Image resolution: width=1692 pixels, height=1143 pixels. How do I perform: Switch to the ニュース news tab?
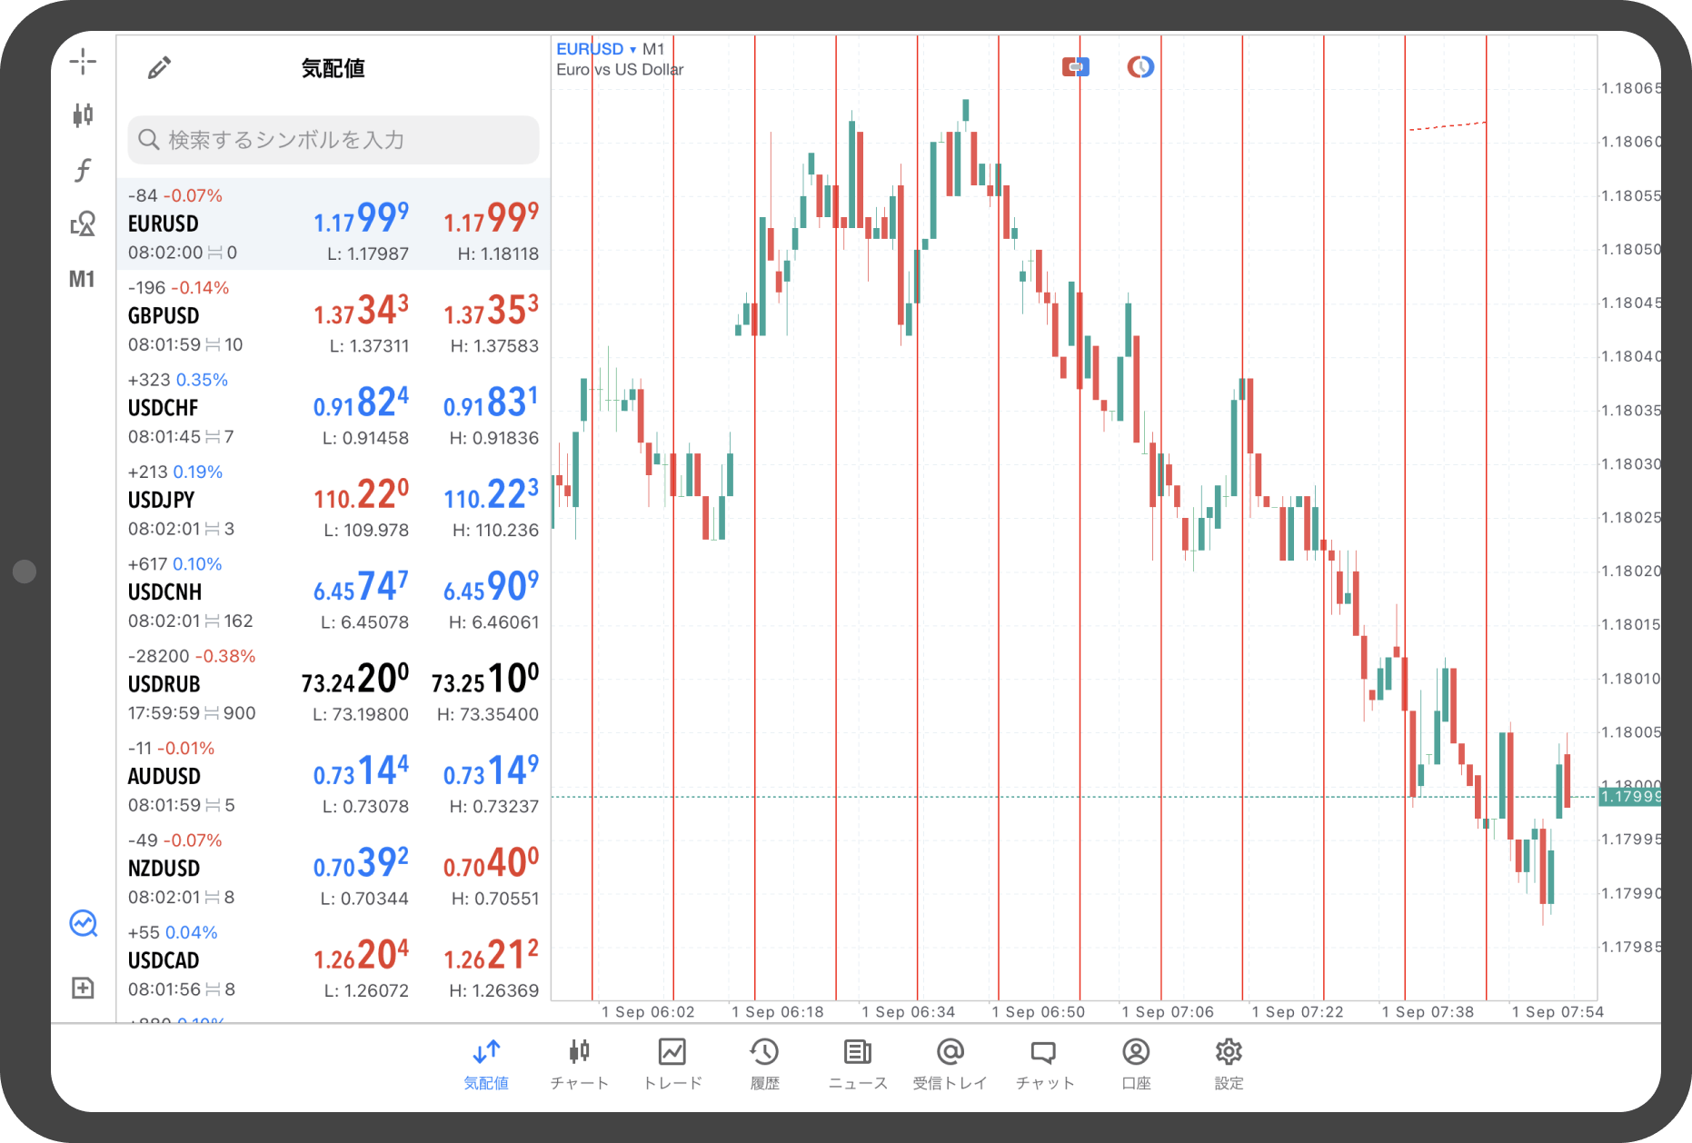tap(858, 1065)
